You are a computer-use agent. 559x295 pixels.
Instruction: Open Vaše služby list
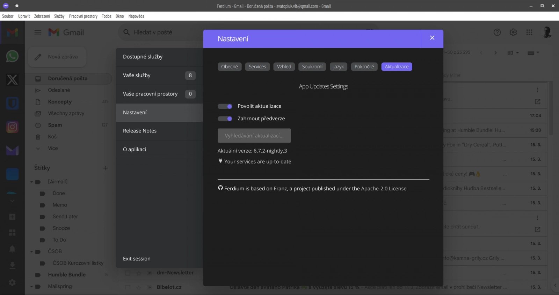coord(159,75)
